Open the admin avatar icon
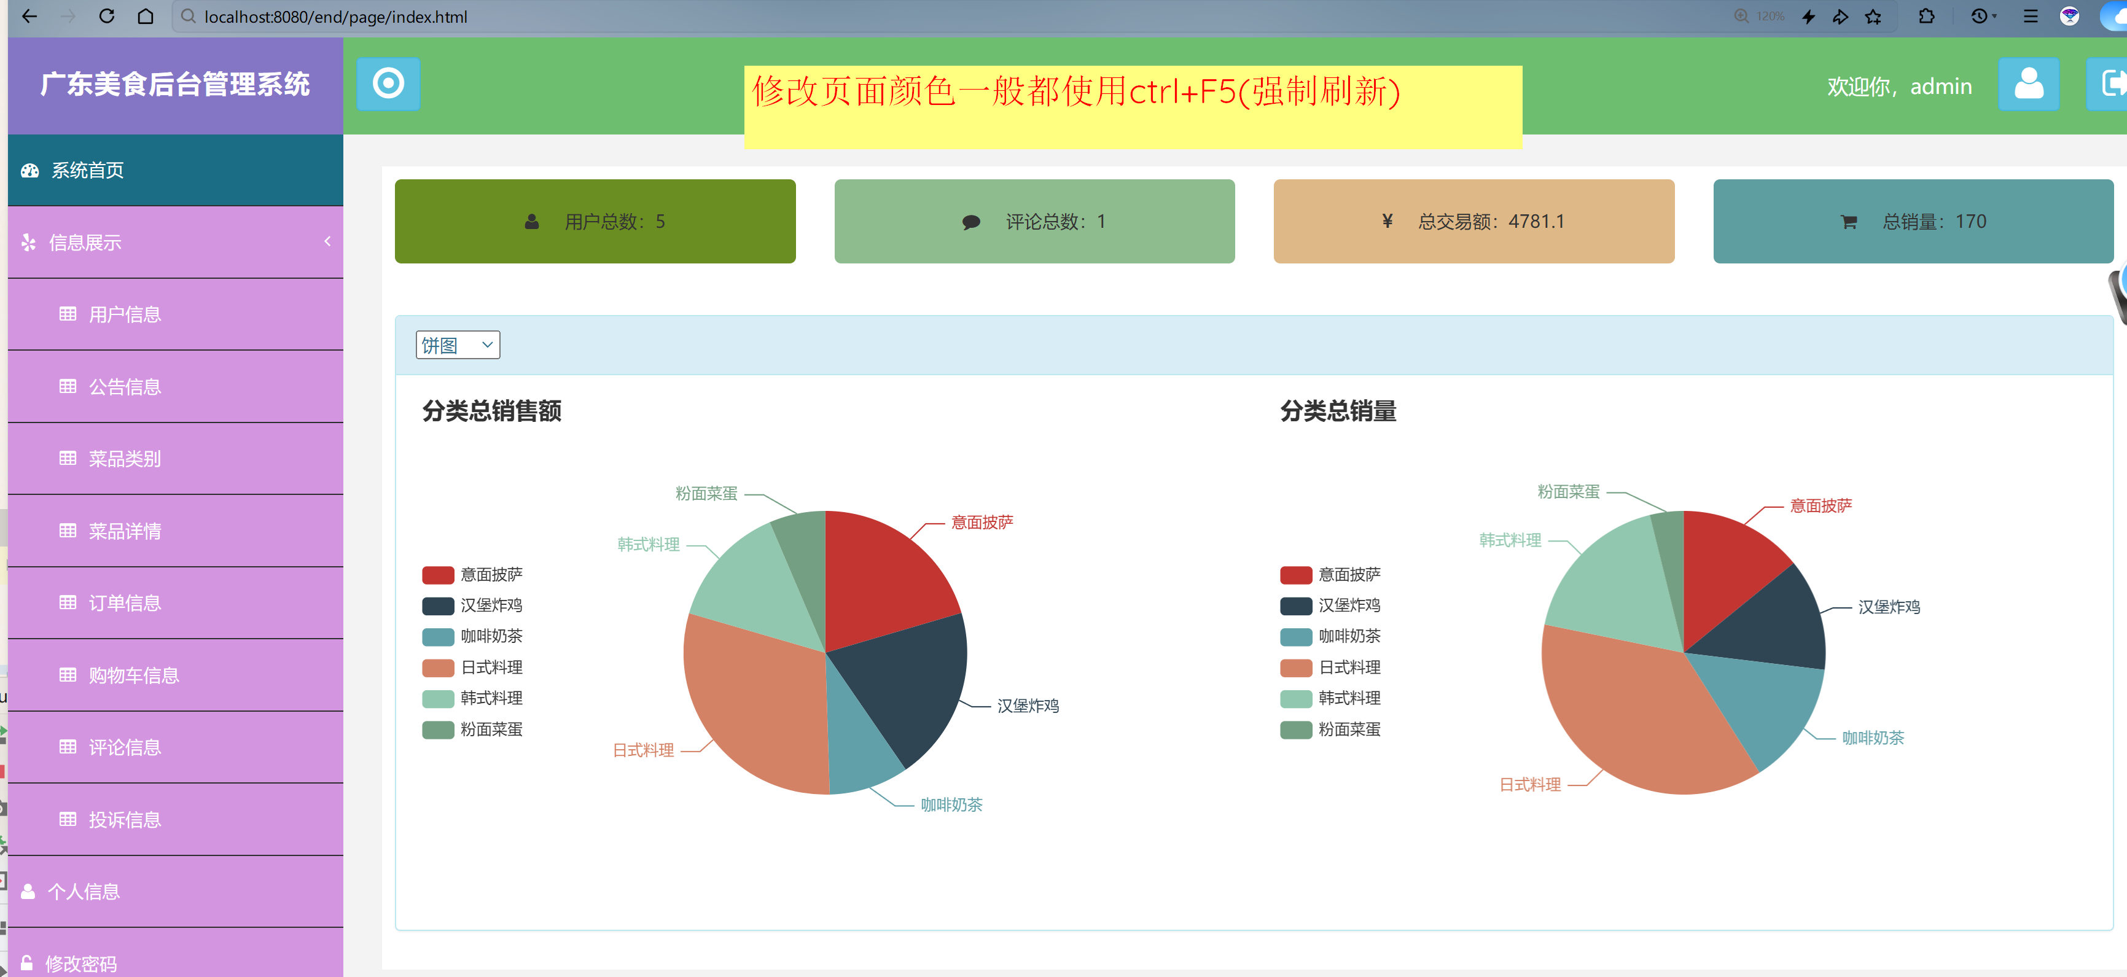This screenshot has height=977, width=2127. 2029,84
